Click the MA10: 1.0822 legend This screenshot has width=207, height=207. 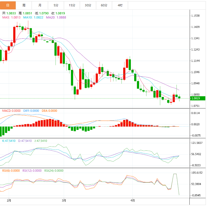[33, 17]
